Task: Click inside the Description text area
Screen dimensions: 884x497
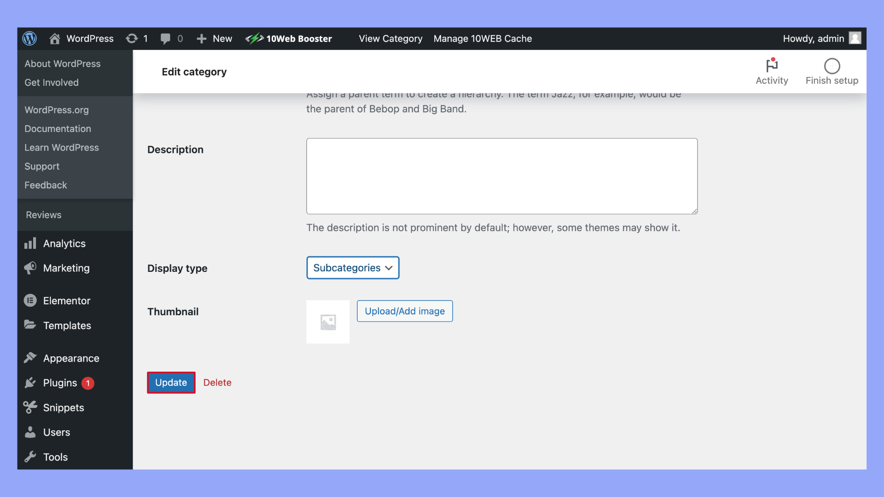Action: [501, 176]
